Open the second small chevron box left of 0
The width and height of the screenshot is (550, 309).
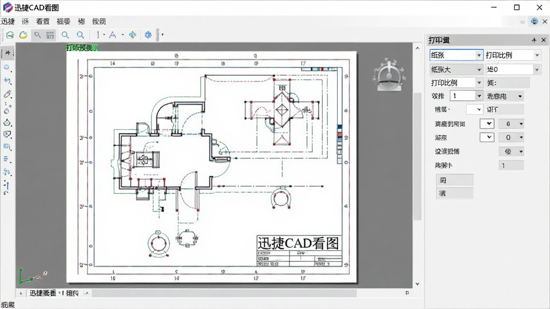click(487, 137)
